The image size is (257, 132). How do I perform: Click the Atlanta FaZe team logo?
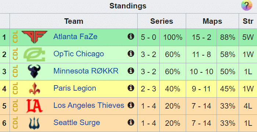click(x=34, y=37)
